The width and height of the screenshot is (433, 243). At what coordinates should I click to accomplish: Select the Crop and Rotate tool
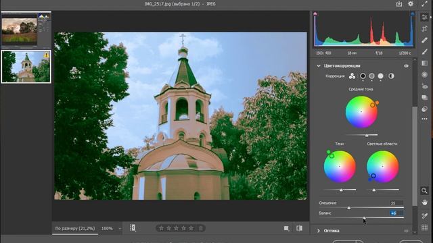point(424,28)
